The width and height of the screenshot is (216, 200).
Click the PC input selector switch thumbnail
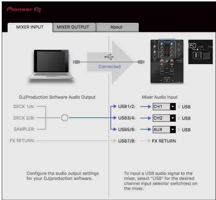(200, 52)
